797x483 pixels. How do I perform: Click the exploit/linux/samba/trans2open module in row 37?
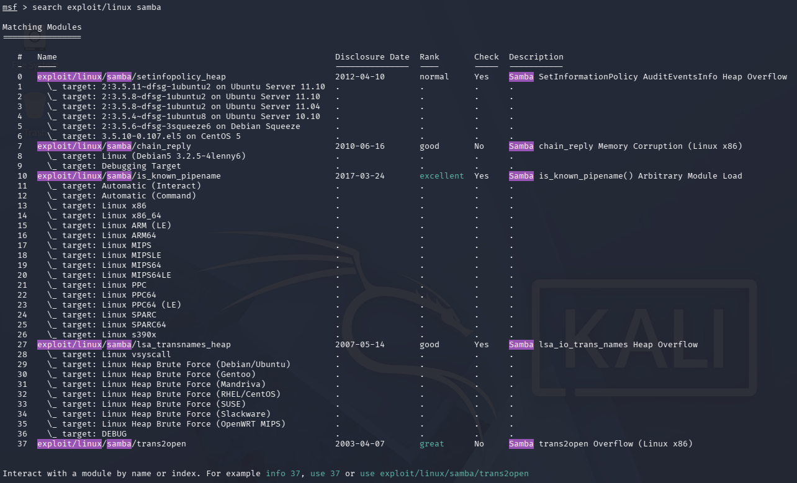pyautogui.click(x=111, y=444)
